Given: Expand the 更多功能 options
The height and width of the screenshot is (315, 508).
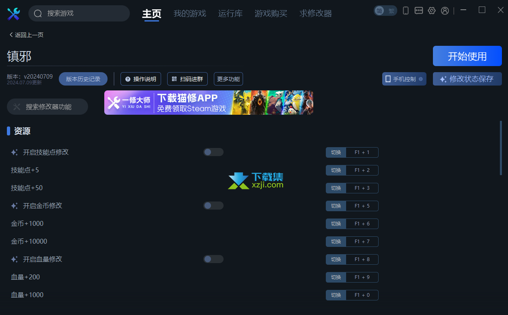Looking at the screenshot, I should (x=228, y=79).
